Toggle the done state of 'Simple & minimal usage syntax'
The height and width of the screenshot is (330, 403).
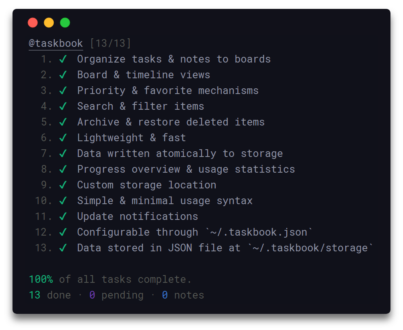coord(63,201)
